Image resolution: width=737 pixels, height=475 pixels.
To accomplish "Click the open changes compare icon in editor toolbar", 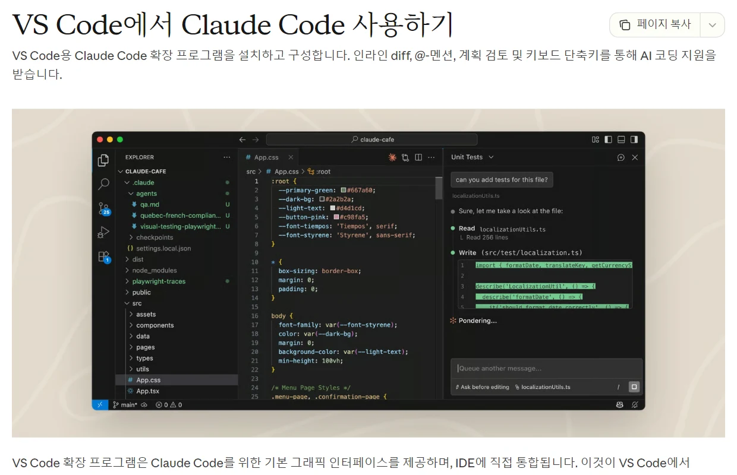I will (405, 157).
